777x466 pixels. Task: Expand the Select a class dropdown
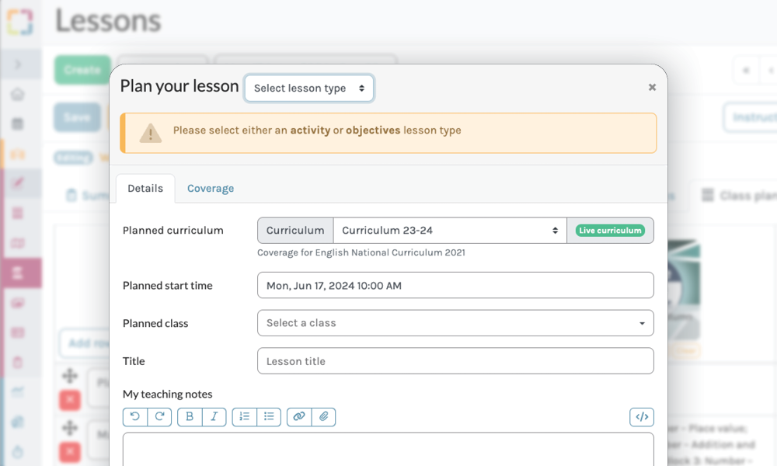455,323
